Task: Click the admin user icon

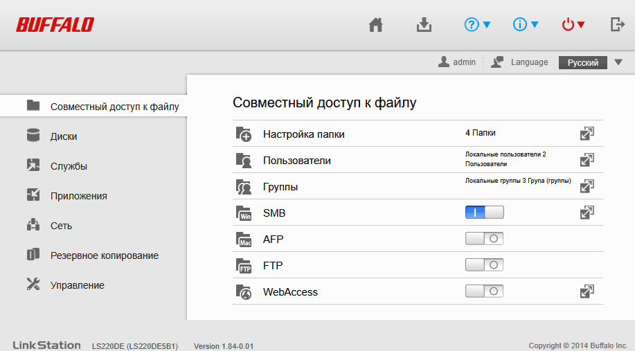Action: (x=444, y=62)
